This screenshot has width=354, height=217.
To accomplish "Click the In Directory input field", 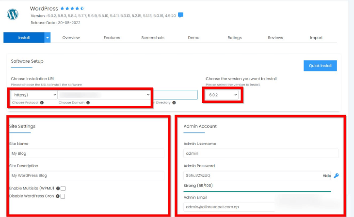I will point(176,95).
